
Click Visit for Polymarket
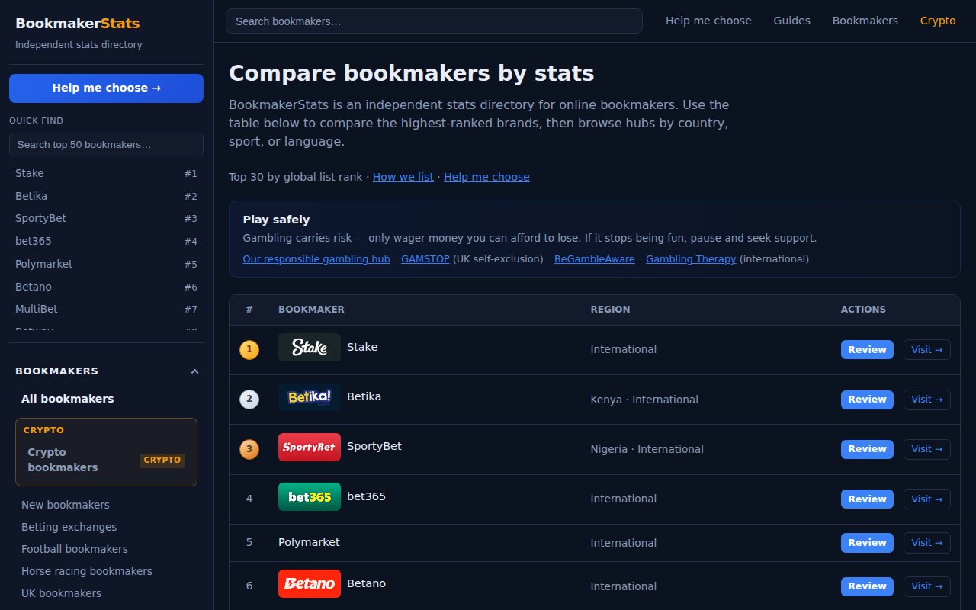927,543
